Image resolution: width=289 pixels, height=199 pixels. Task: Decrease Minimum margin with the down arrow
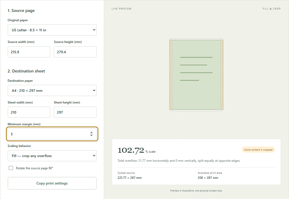tap(91, 135)
